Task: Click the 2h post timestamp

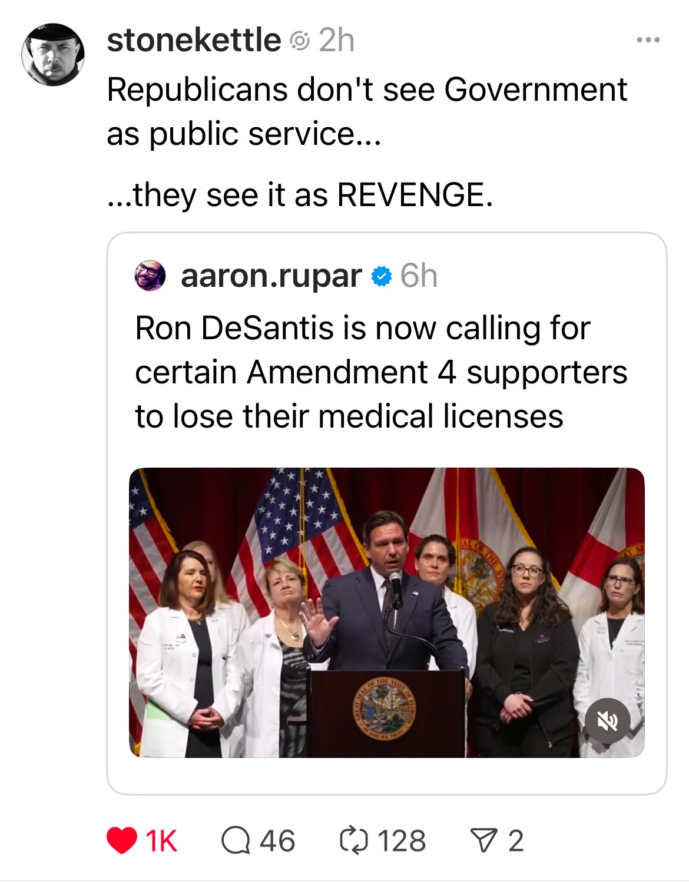Action: [337, 41]
